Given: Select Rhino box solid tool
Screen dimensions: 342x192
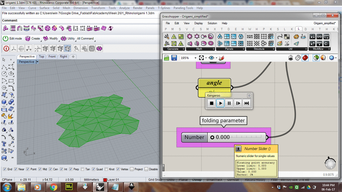Looking at the screenshot, I should pos(4,102).
